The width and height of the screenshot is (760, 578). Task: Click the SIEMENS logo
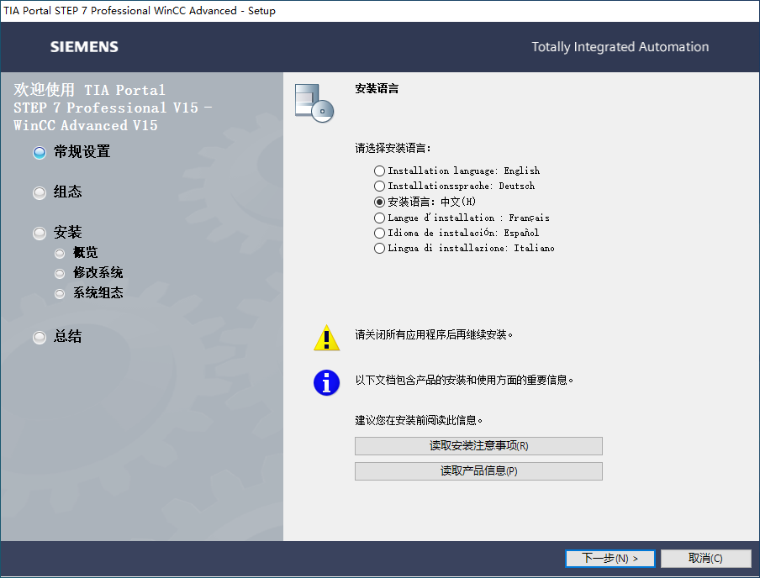(84, 47)
